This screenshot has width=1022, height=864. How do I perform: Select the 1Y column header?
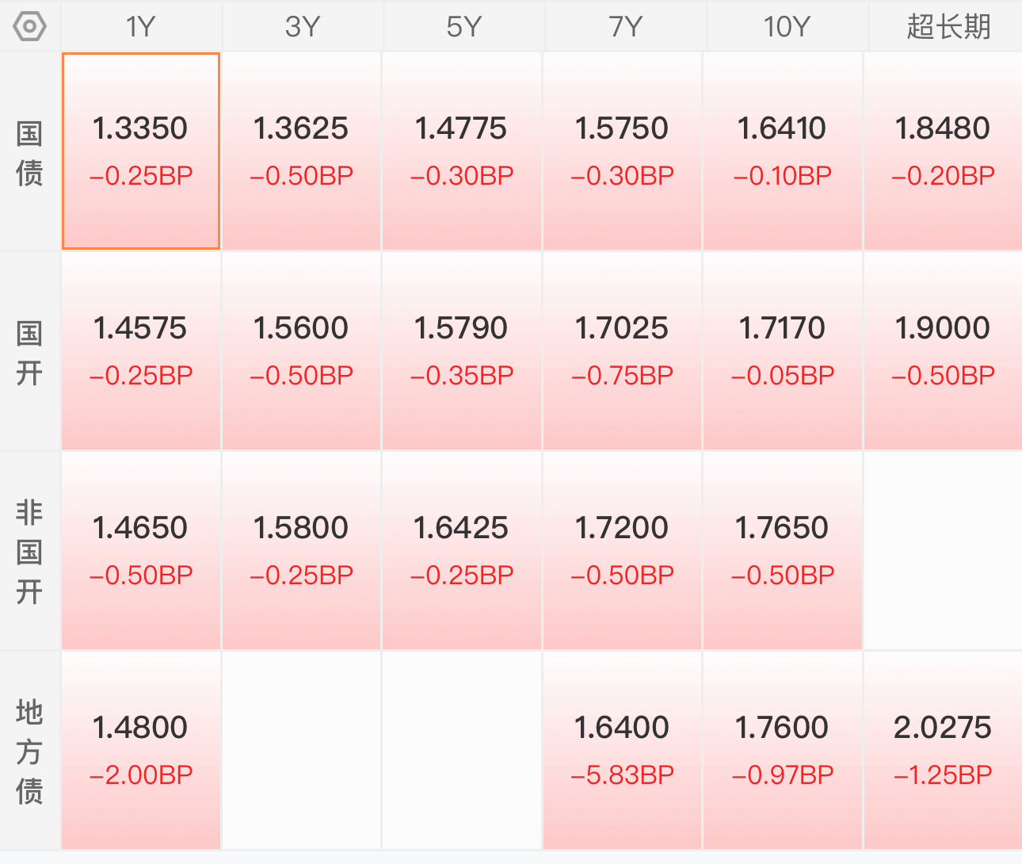point(141,26)
